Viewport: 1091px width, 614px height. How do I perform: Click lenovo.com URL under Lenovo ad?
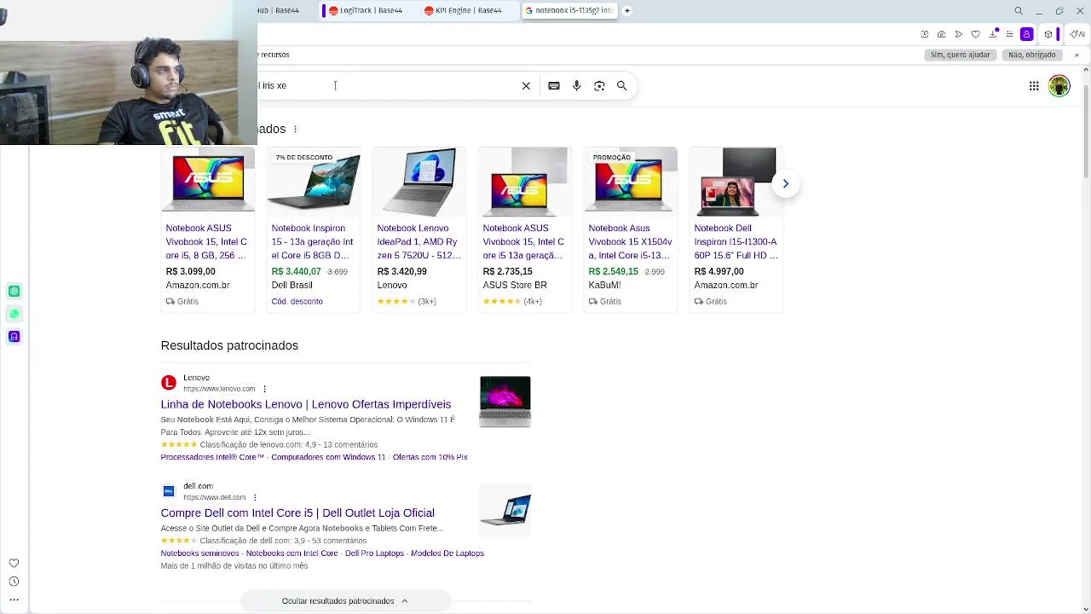pos(219,389)
